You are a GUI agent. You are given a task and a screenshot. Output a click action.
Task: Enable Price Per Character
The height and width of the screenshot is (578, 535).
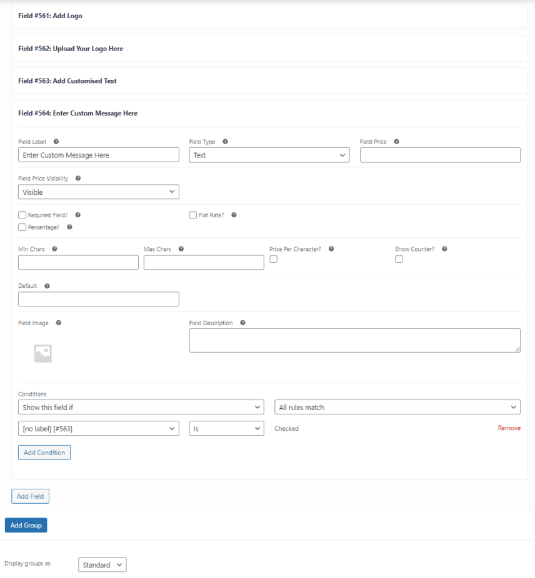tap(273, 258)
